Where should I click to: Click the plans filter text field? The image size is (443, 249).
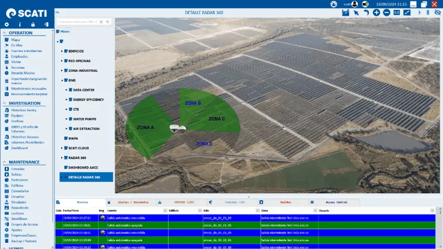pyautogui.click(x=78, y=22)
